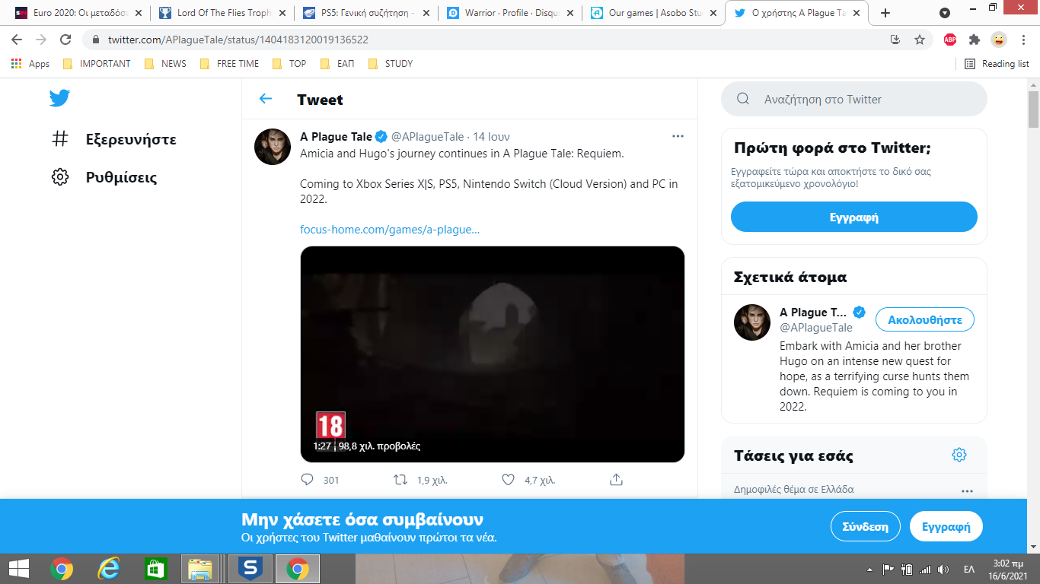
Task: Open Microsoft Store from taskbar
Action: (x=155, y=568)
